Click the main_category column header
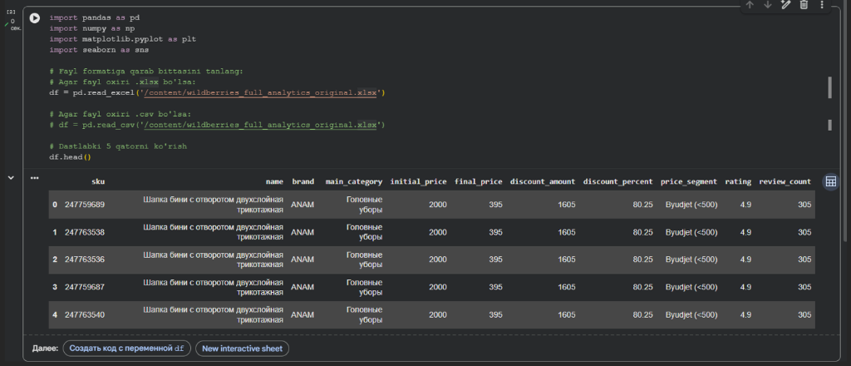 coord(353,182)
